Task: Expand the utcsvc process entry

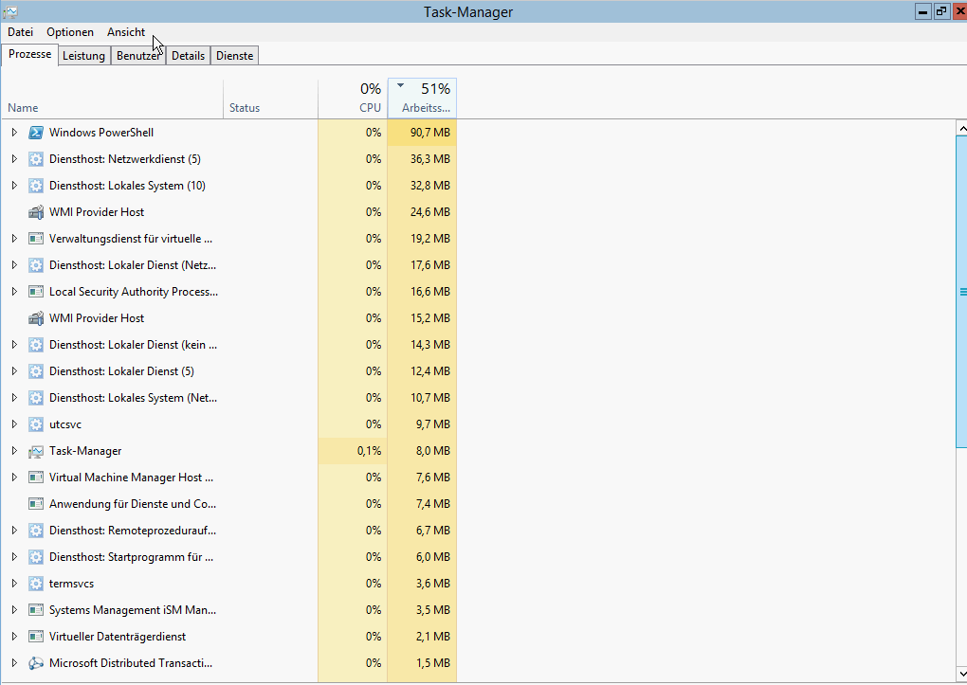Action: (x=14, y=424)
